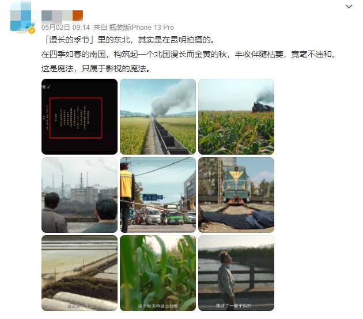Click the orange verified badge on avatar

tap(32, 30)
